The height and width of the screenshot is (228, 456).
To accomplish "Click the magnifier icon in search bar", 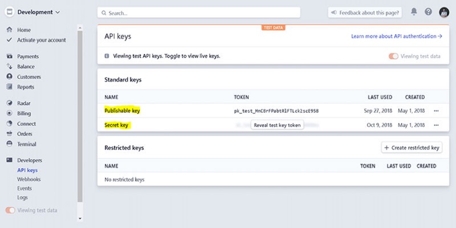I will 104,13.
